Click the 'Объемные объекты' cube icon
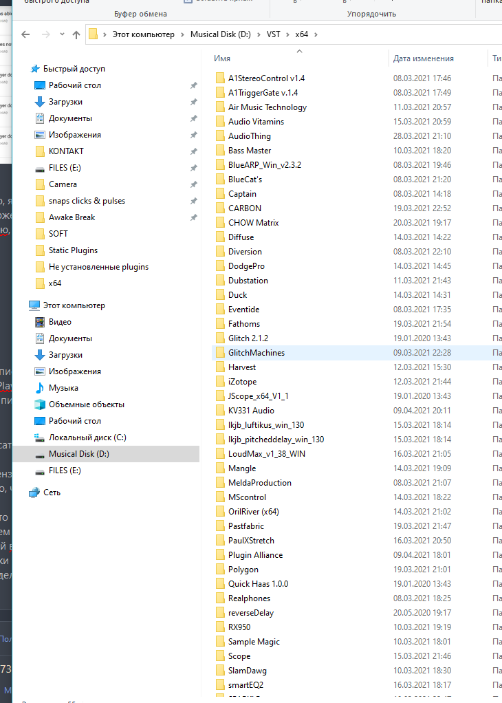The height and width of the screenshot is (703, 502). [40, 404]
